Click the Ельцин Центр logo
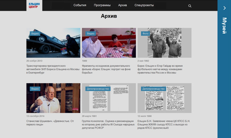 pos(34,5)
